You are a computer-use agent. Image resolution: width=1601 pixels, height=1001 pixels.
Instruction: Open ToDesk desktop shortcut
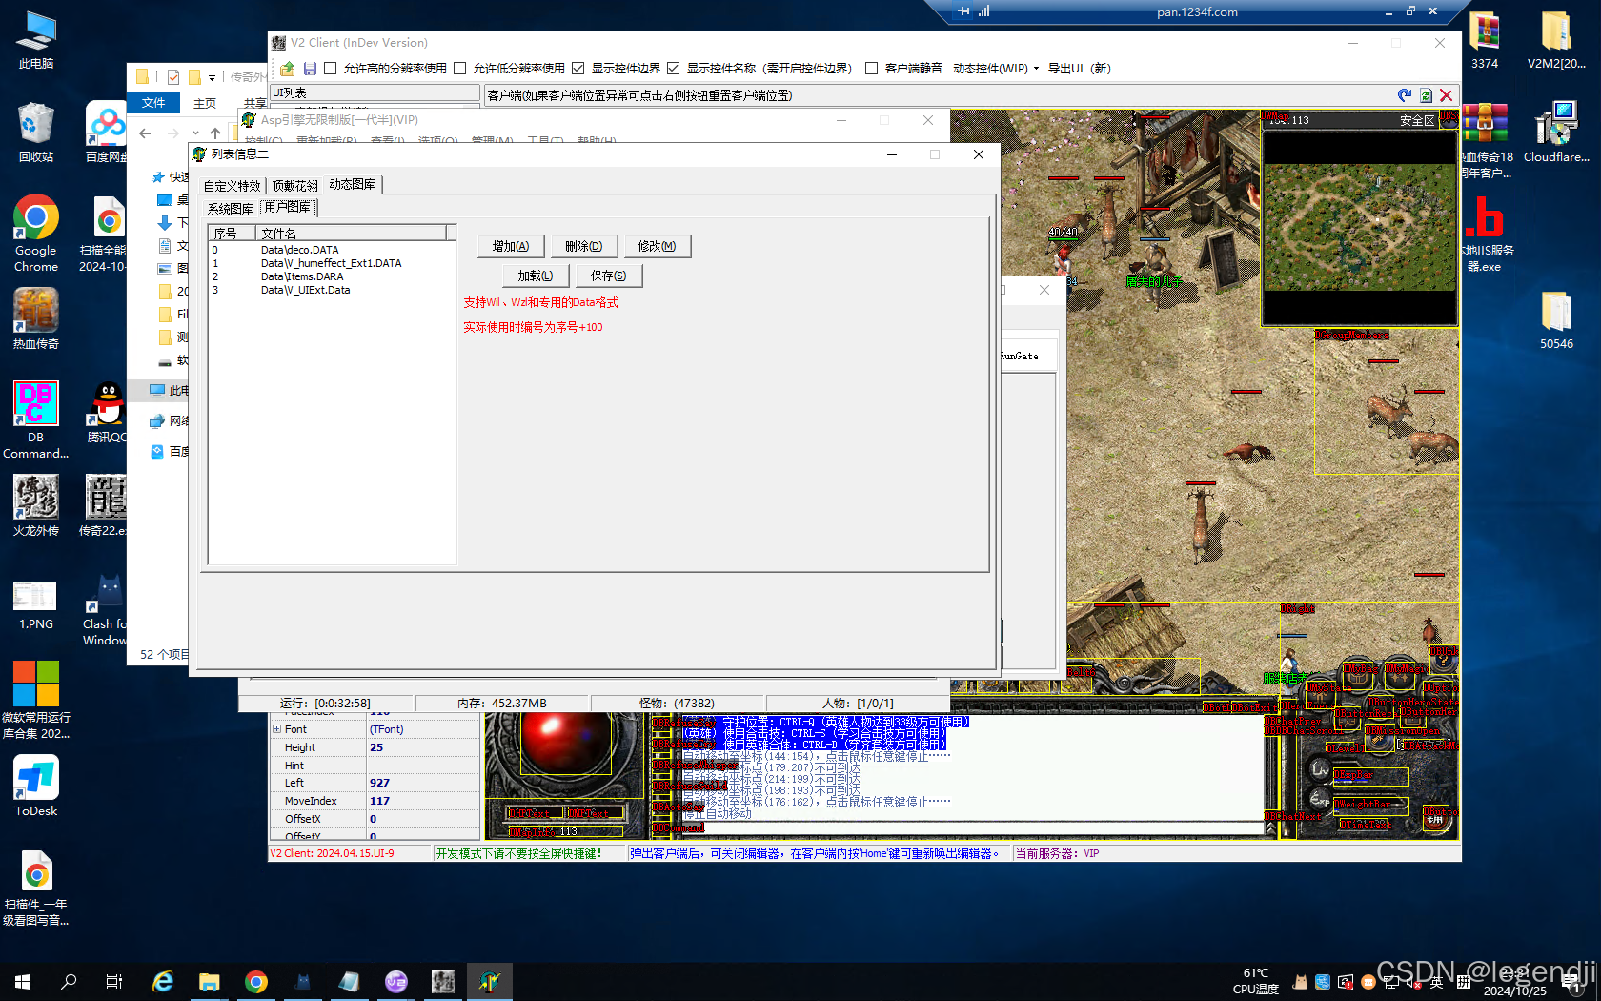click(x=36, y=786)
